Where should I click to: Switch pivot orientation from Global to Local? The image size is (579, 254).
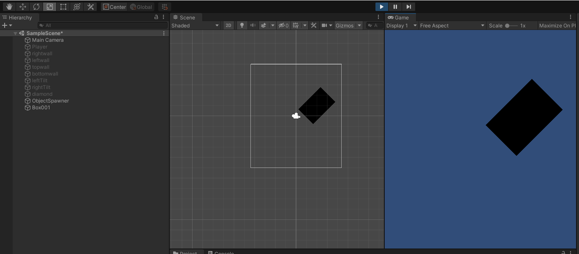click(141, 6)
